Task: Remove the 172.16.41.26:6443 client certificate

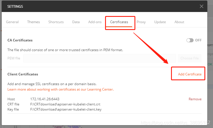Action: click(195, 99)
